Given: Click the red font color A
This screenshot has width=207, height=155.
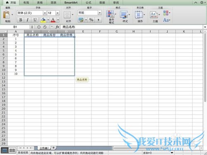Looking at the screenshot, I should tap(53, 20).
